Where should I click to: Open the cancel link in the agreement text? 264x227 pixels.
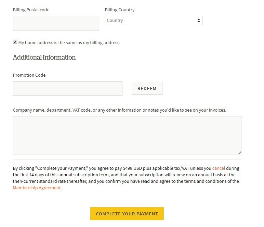coord(219,168)
